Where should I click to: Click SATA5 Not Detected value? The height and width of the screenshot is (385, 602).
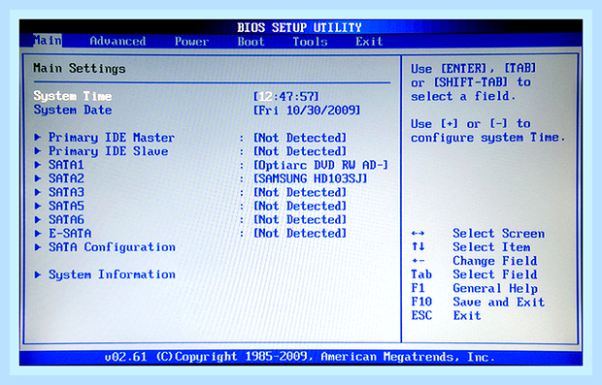pos(300,206)
